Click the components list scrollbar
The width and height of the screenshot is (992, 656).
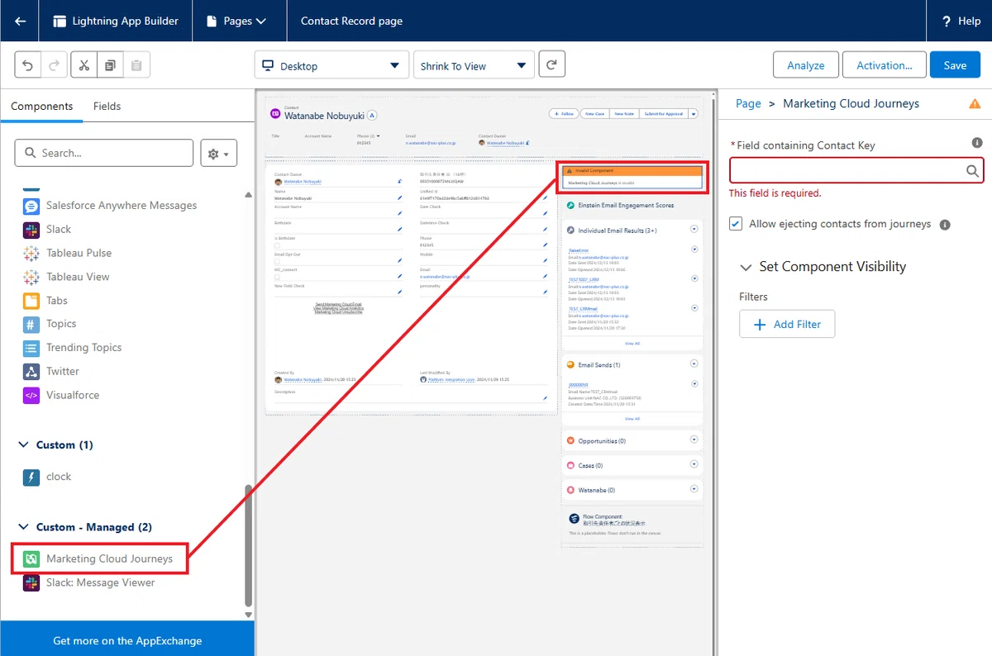[x=248, y=545]
